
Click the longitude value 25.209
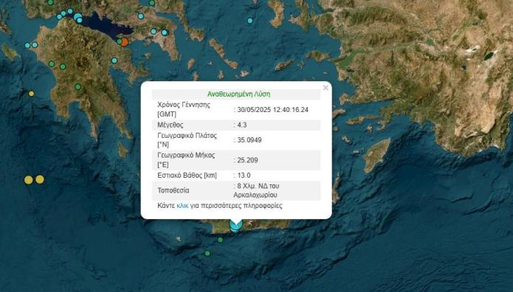[248, 160]
